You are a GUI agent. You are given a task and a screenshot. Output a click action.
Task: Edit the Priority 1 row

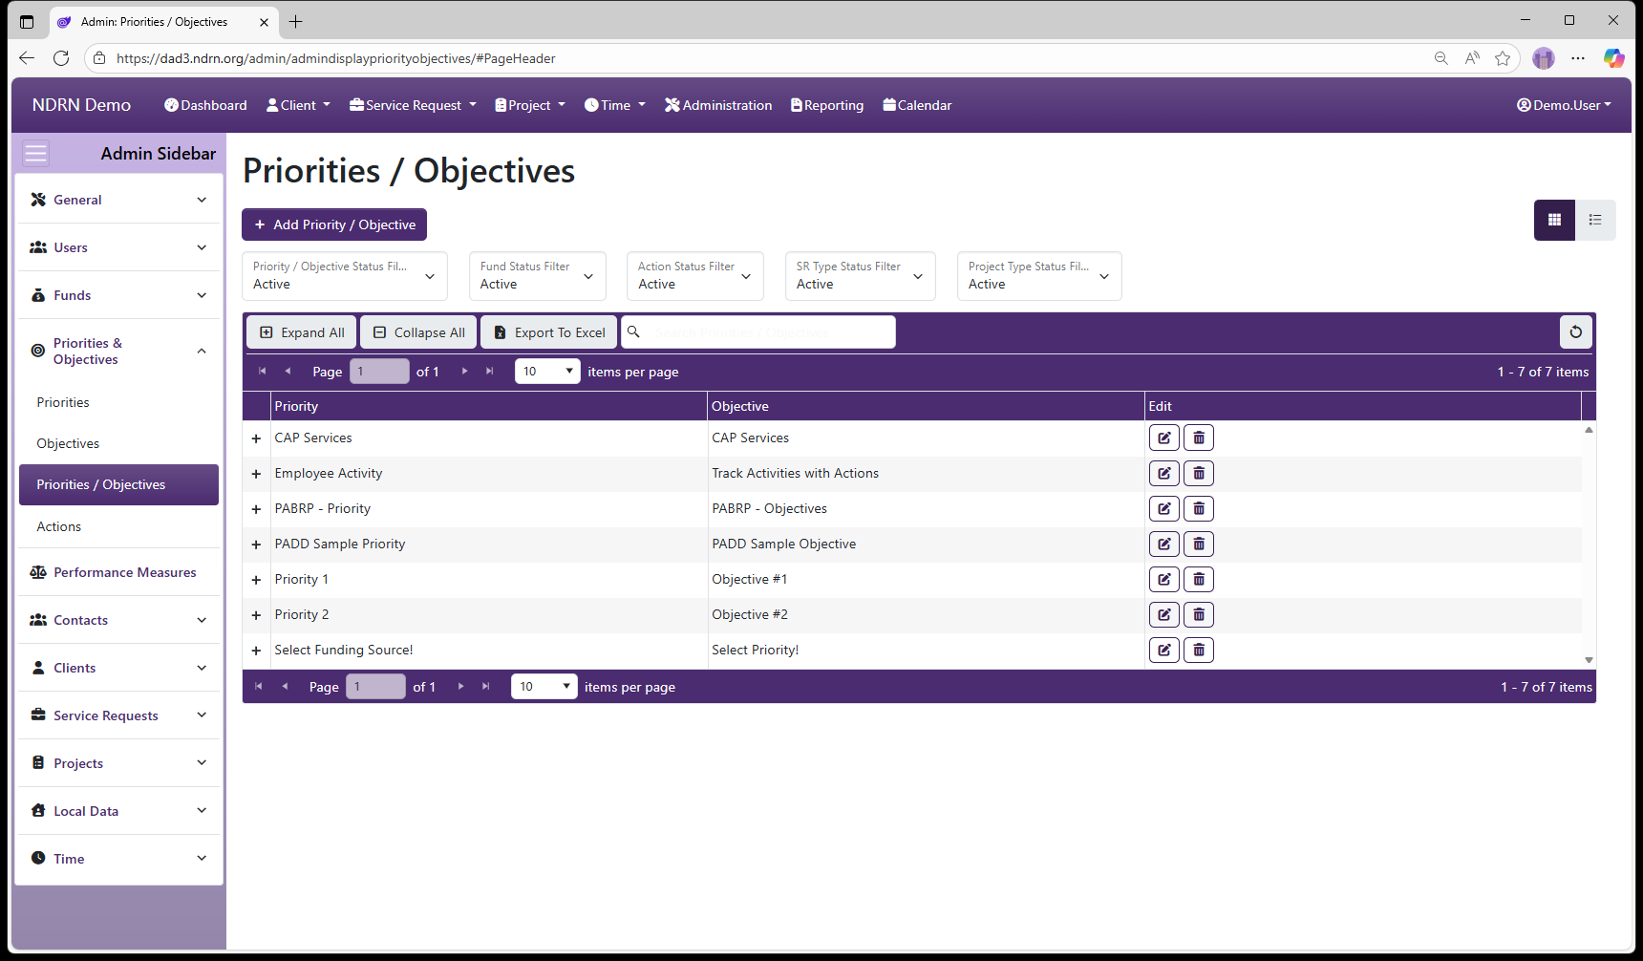point(1163,580)
